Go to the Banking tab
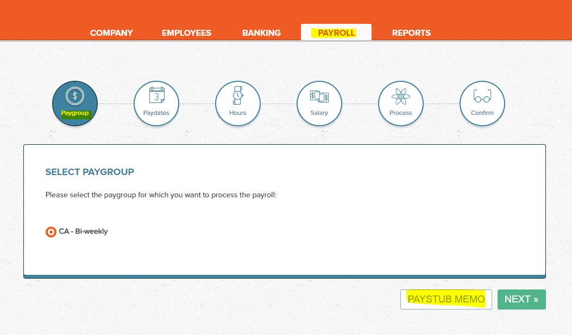This screenshot has width=572, height=335. [x=261, y=33]
